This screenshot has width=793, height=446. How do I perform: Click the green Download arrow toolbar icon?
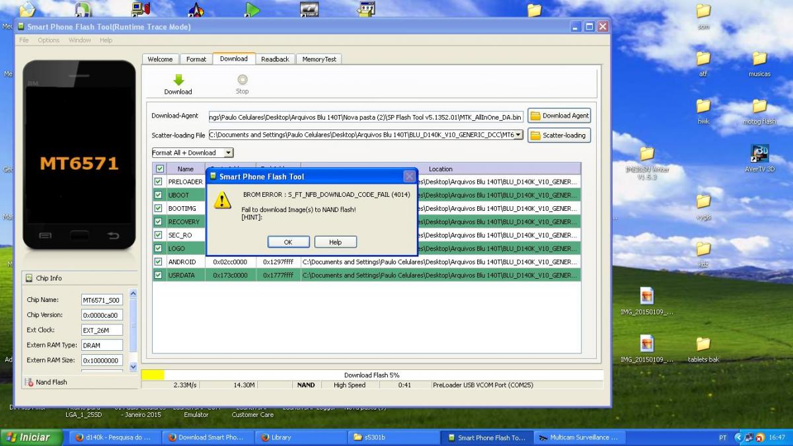coord(178,80)
